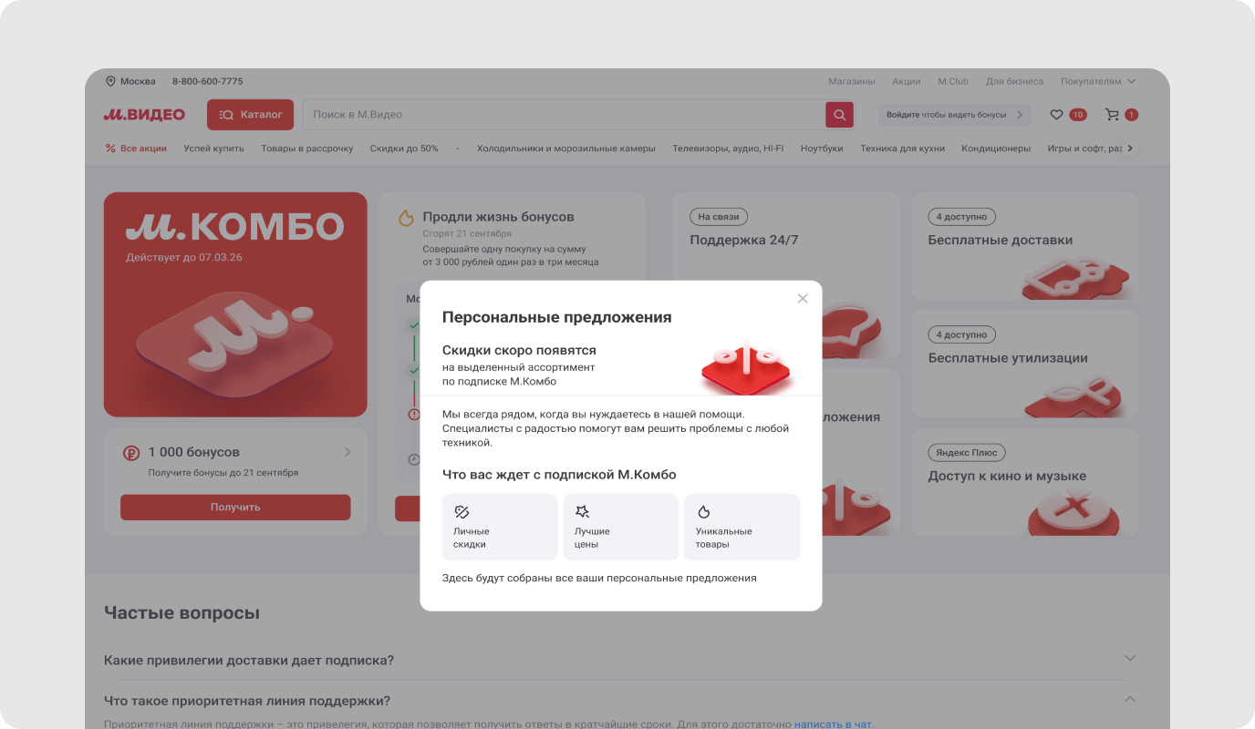
Task: Open Скидки до 50% category
Action: [404, 149]
